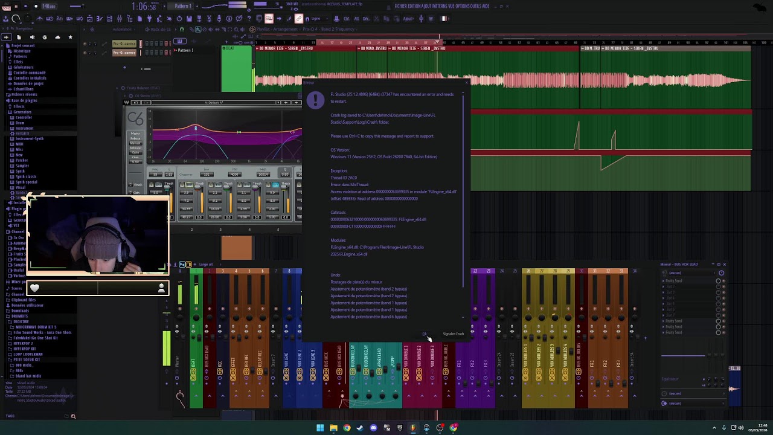Click the playlist timeline playhead marker
The width and height of the screenshot is (773, 435).
[x=438, y=42]
